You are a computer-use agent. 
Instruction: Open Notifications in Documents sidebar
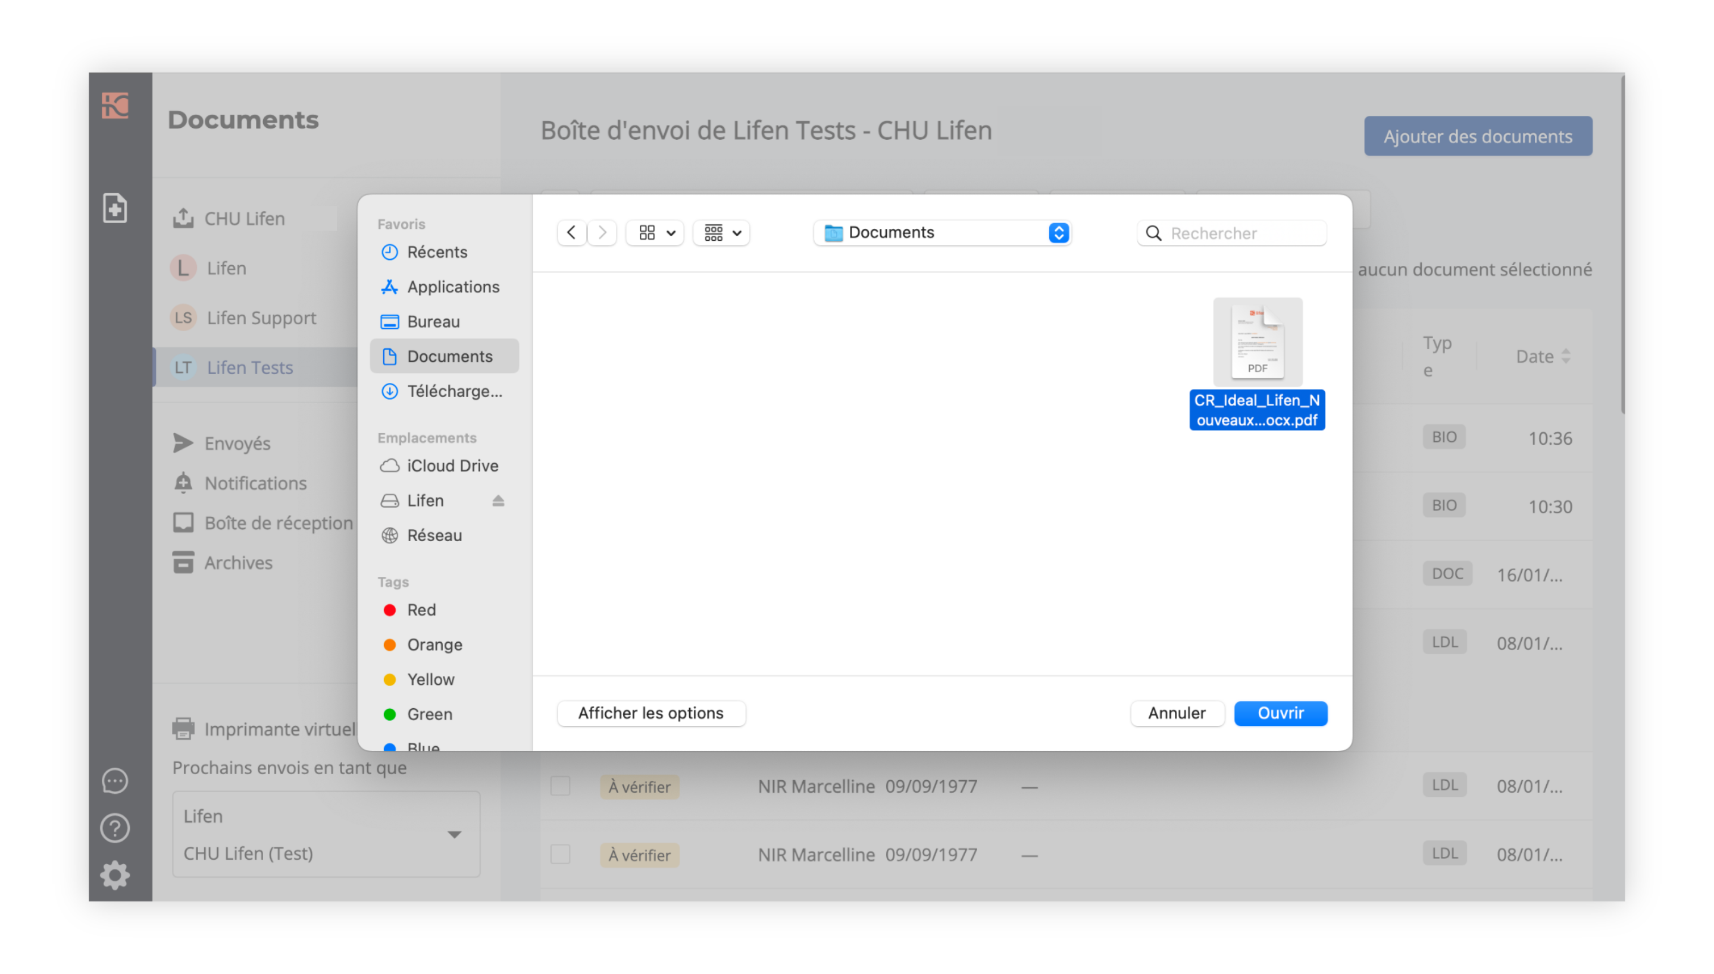click(255, 482)
